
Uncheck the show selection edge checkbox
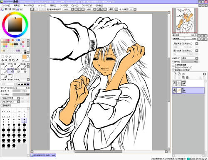pyautogui.click(x=48, y=9)
